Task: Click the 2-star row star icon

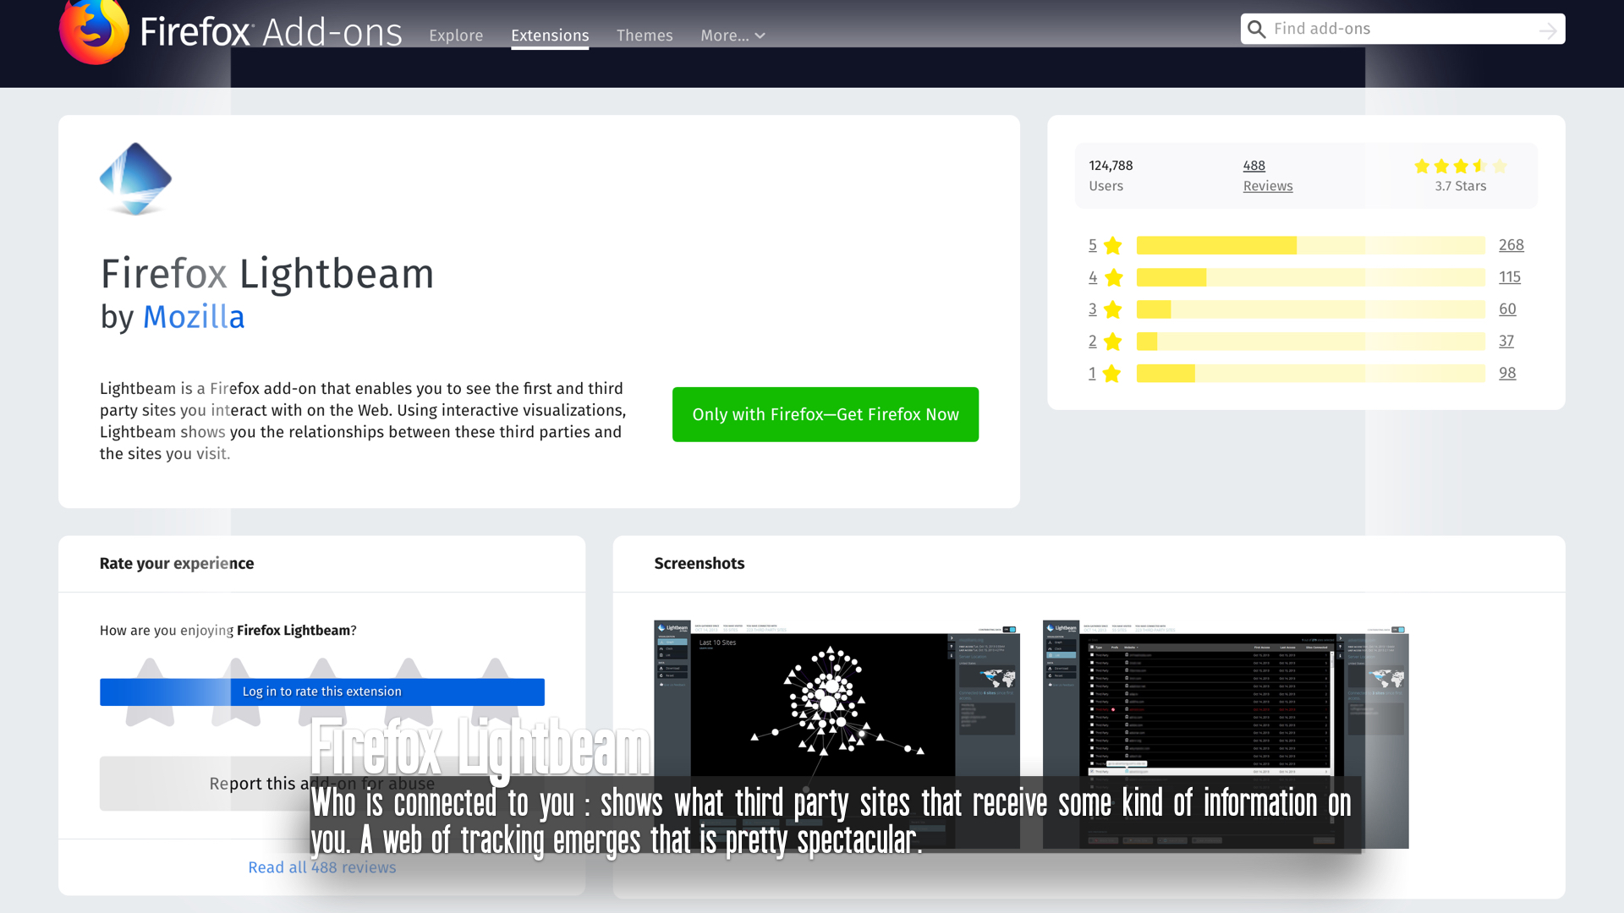Action: [x=1113, y=342]
